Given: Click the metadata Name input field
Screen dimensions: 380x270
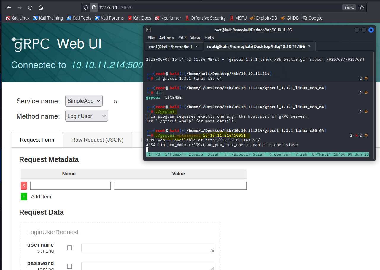Looking at the screenshot, I should 70,186.
